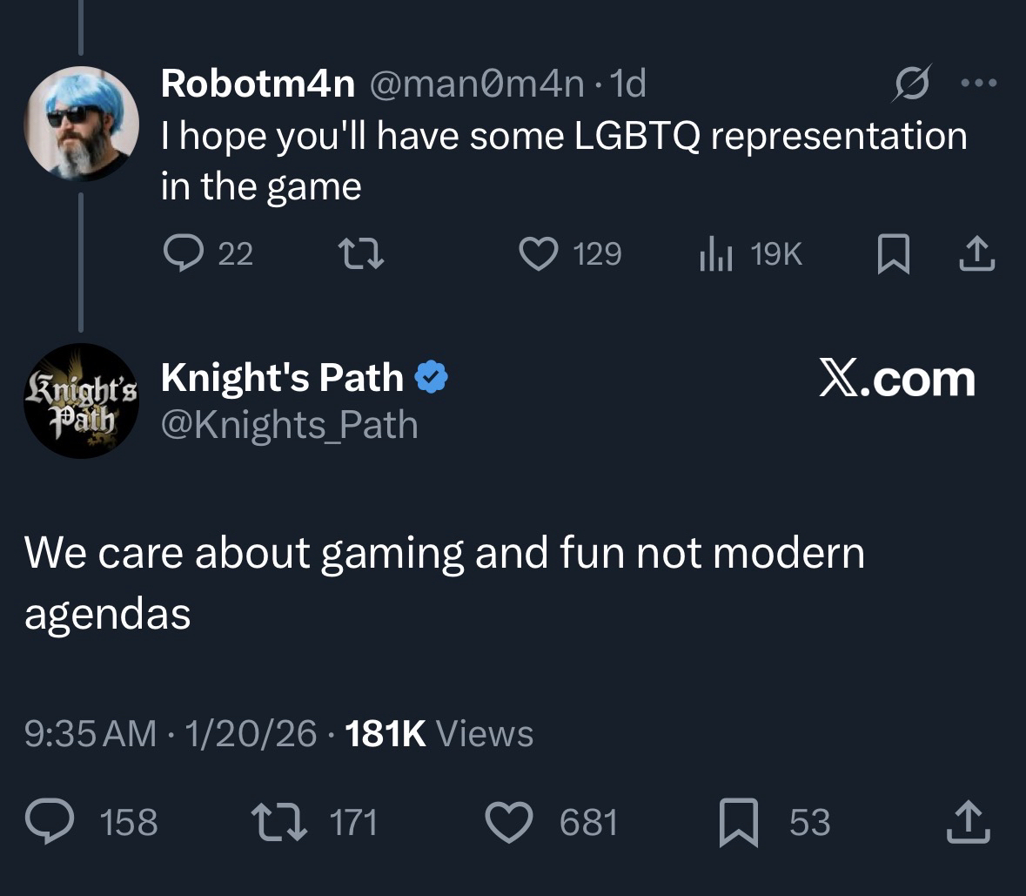Screen dimensions: 1026x896
Task: Visit the @Knights_Path handle
Action: (290, 425)
